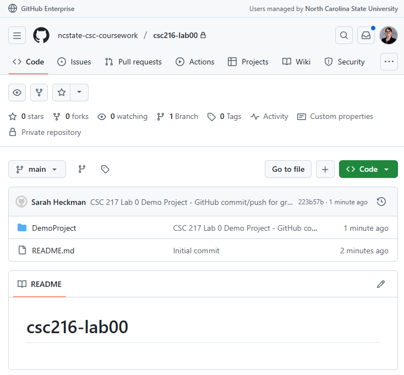Open latest commit message in header row
This screenshot has height=375, width=404.
click(x=192, y=202)
